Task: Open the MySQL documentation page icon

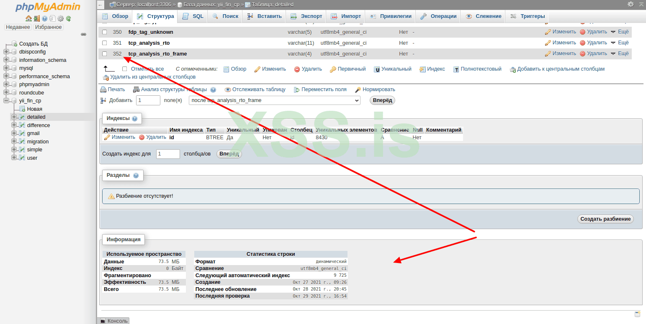Action: click(x=52, y=18)
